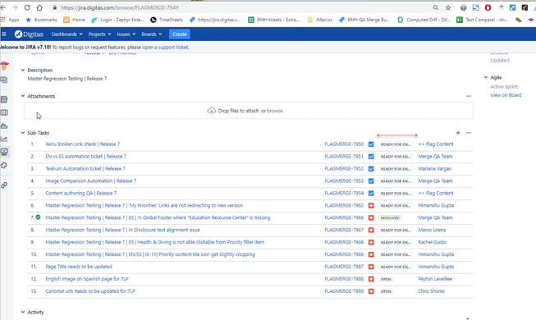This screenshot has height=320, width=536.
Task: Bookmark this page with the star icon
Action: 448,7
